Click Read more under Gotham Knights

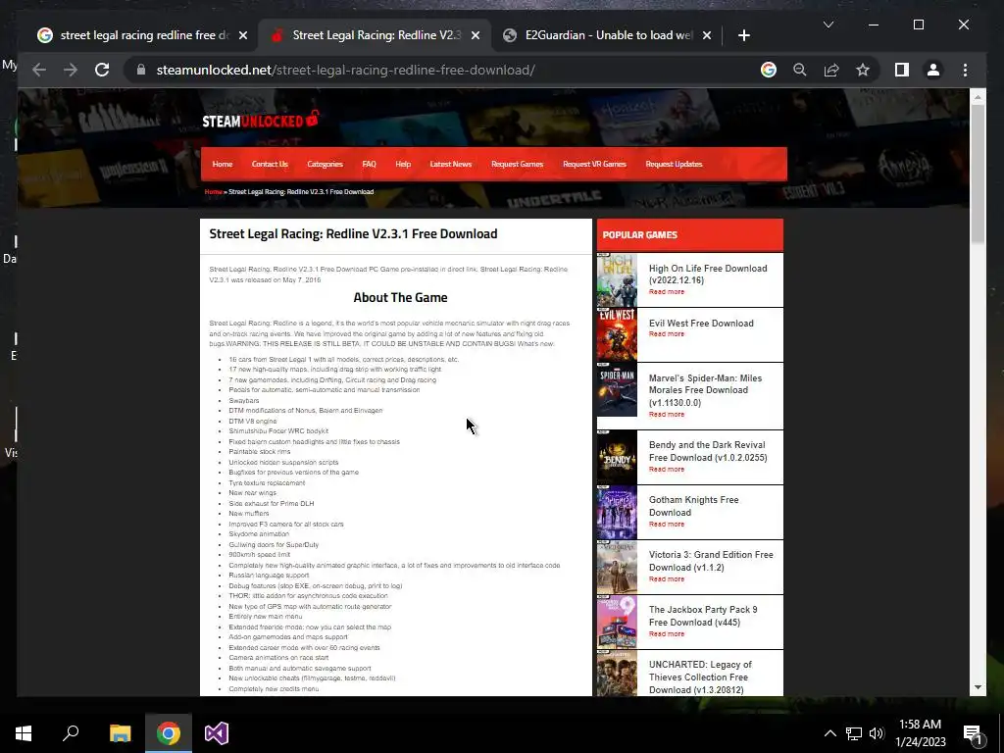(x=666, y=524)
